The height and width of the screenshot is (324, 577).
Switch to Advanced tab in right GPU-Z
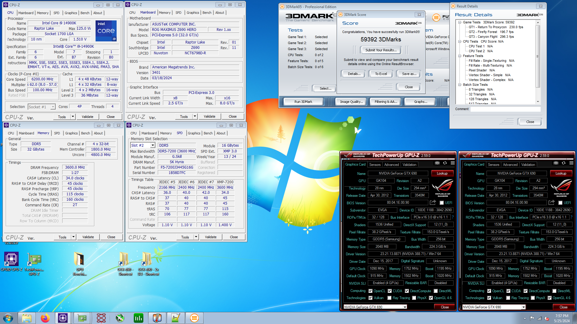[510, 164]
